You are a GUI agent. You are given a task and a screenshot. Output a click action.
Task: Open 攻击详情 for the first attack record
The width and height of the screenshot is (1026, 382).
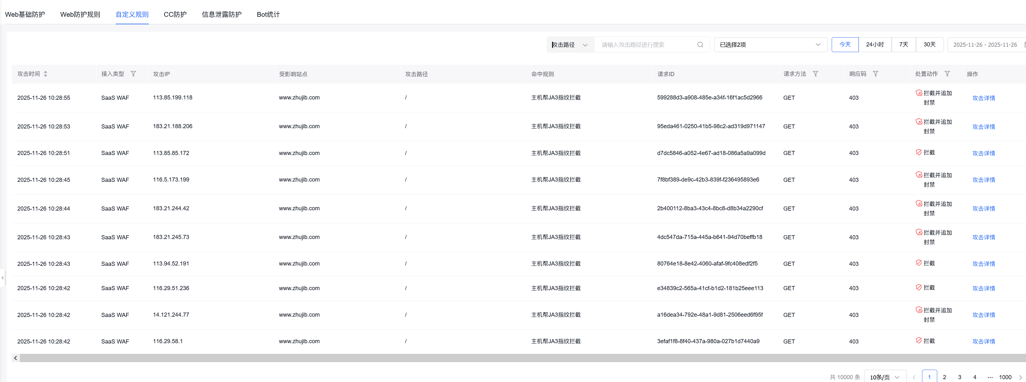click(x=983, y=98)
